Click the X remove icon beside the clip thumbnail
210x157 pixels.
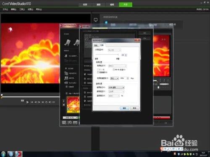[64, 105]
